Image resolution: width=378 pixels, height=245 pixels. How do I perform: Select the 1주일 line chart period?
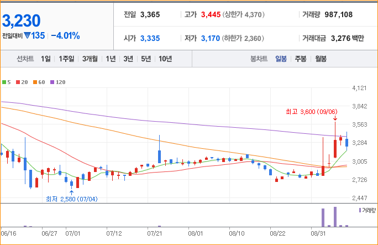click(66, 59)
